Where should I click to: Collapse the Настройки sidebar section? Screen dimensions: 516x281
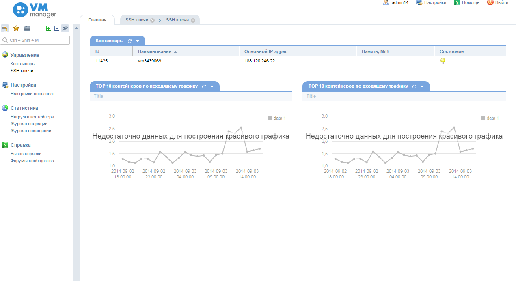[23, 85]
